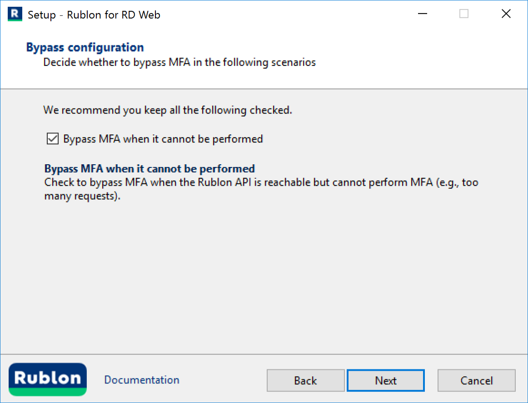
Task: Click the Rublon R icon in title bar
Action: (x=15, y=15)
